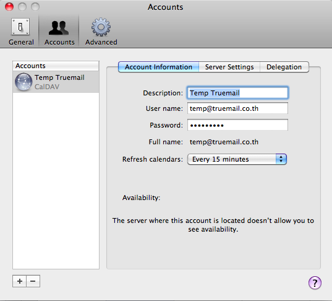Click into the Description text field
The width and height of the screenshot is (332, 301).
coord(237,93)
